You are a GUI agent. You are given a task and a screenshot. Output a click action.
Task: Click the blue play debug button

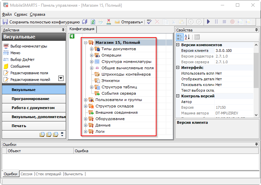[208, 22]
